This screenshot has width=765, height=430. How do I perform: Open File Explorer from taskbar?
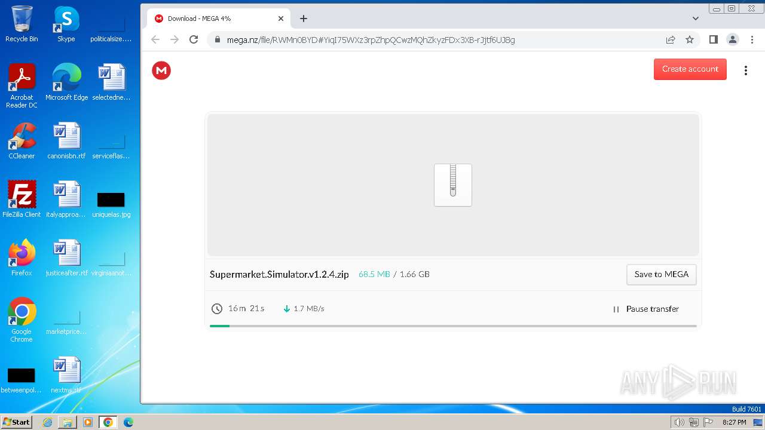click(x=68, y=422)
